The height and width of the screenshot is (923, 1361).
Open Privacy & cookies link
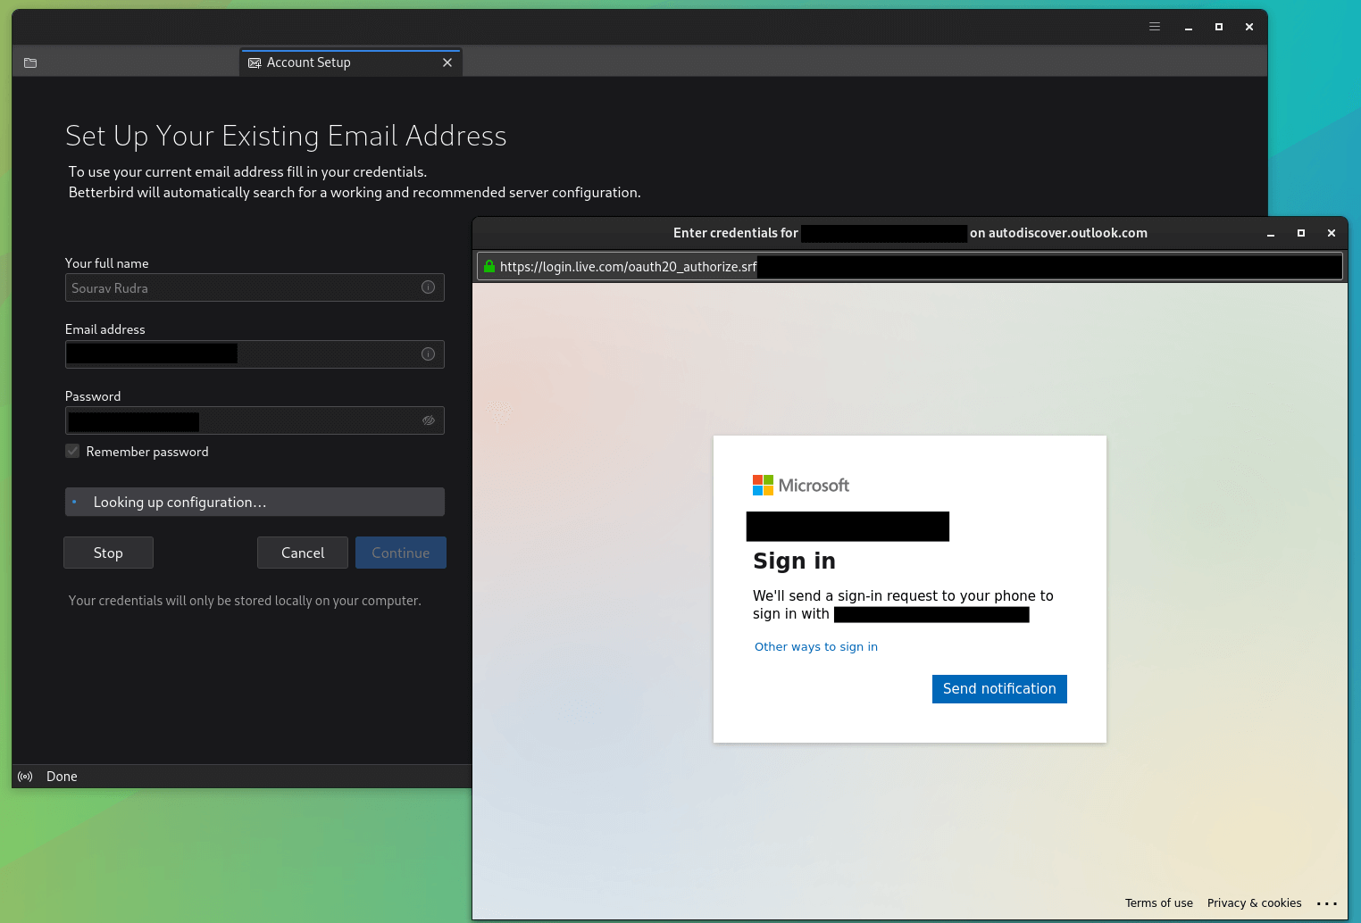(1254, 903)
